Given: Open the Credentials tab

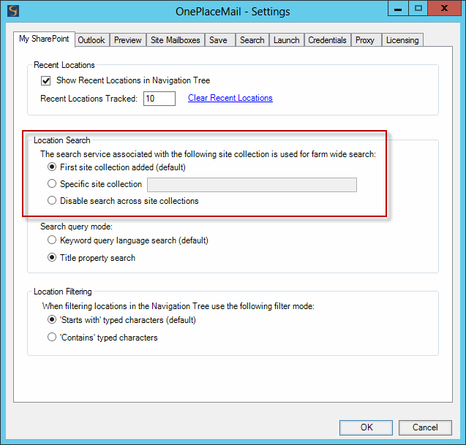Looking at the screenshot, I should [x=327, y=40].
